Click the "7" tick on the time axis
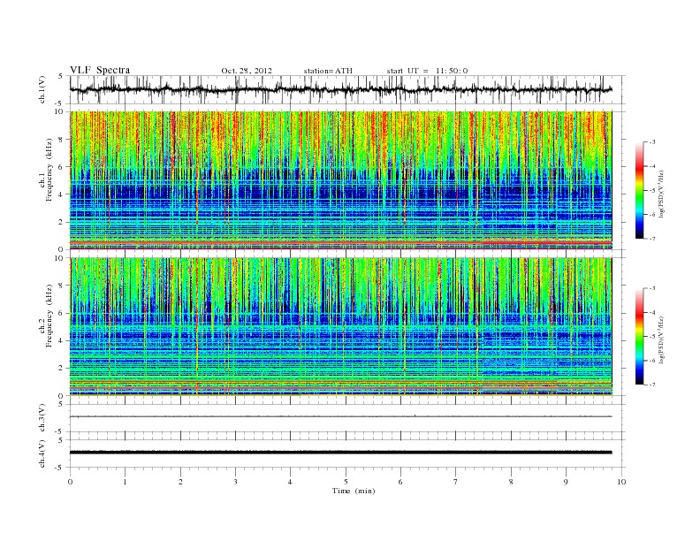This screenshot has height=541, width=700. 456,482
